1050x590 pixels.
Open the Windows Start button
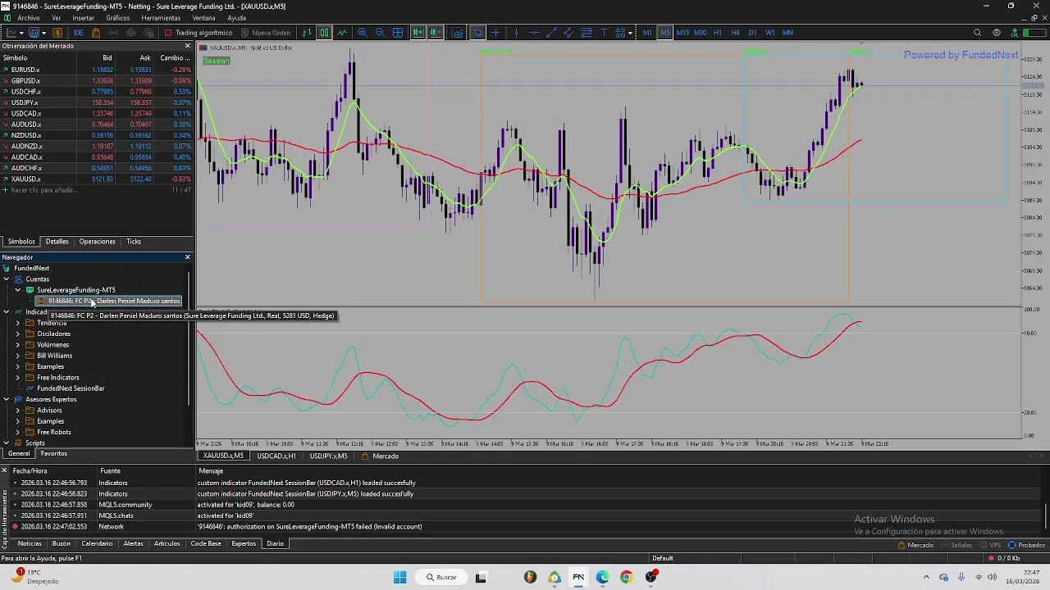[x=399, y=577]
